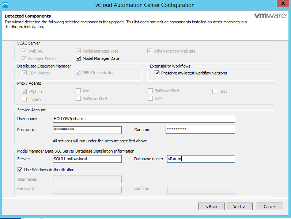Check the VdiPowerShell agent checkbox

[79, 99]
